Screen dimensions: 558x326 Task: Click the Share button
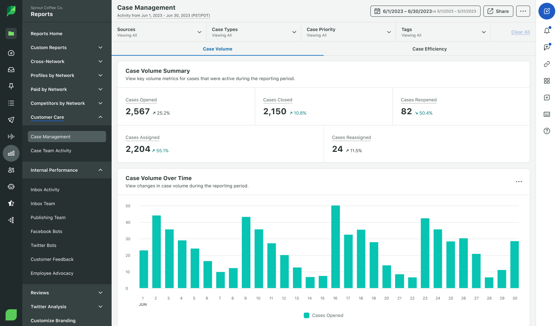coord(498,11)
